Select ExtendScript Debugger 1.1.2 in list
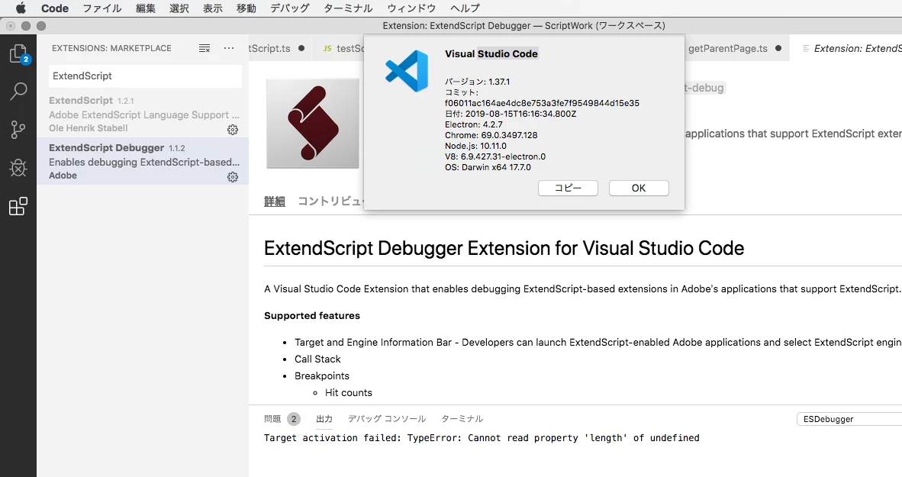902x477 pixels. [x=143, y=161]
